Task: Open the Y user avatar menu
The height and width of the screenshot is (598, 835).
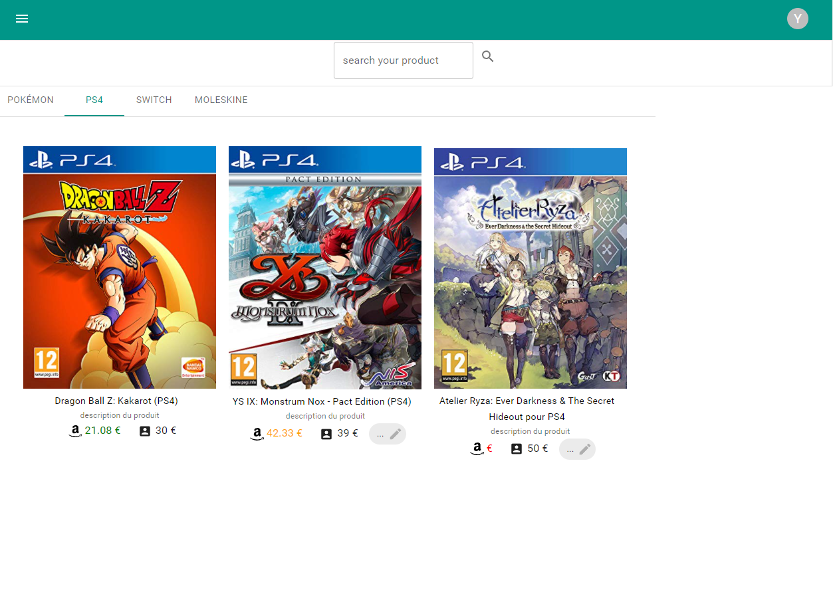Action: point(798,19)
